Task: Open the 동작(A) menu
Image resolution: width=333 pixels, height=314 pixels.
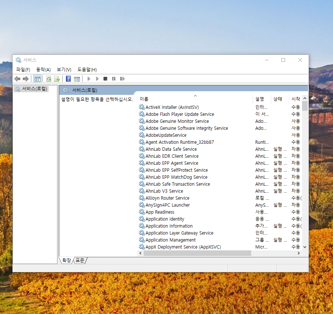Action: pos(43,70)
